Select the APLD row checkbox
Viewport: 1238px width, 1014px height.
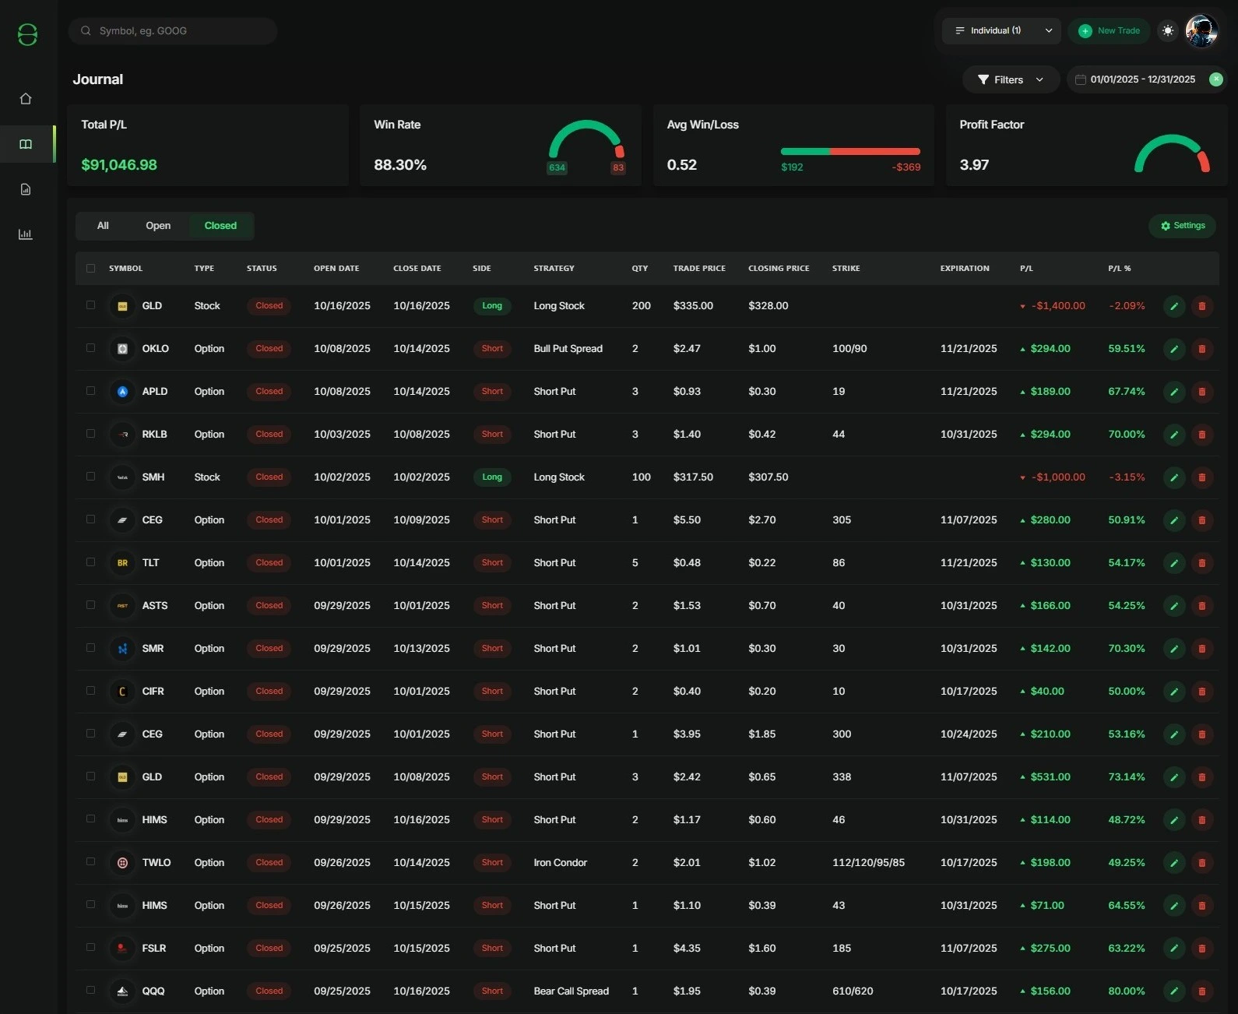tap(91, 391)
